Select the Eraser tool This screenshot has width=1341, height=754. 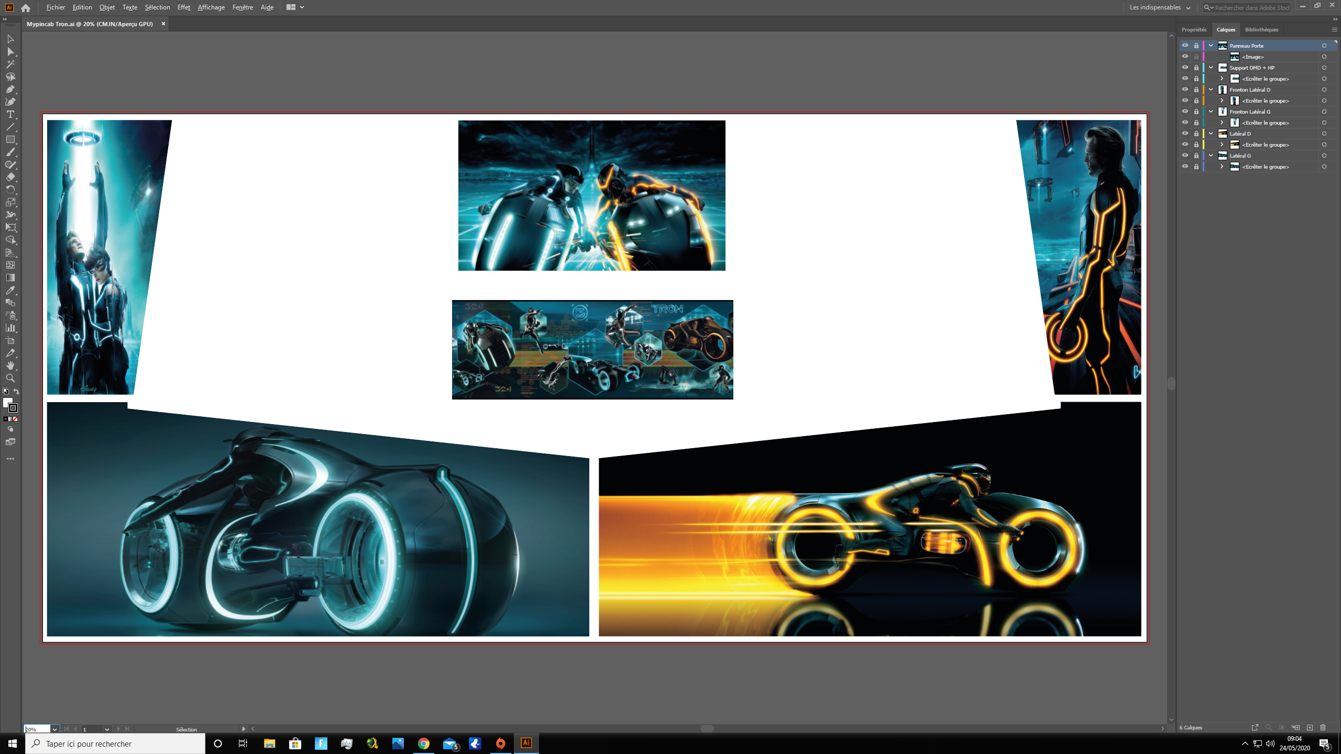coord(10,178)
